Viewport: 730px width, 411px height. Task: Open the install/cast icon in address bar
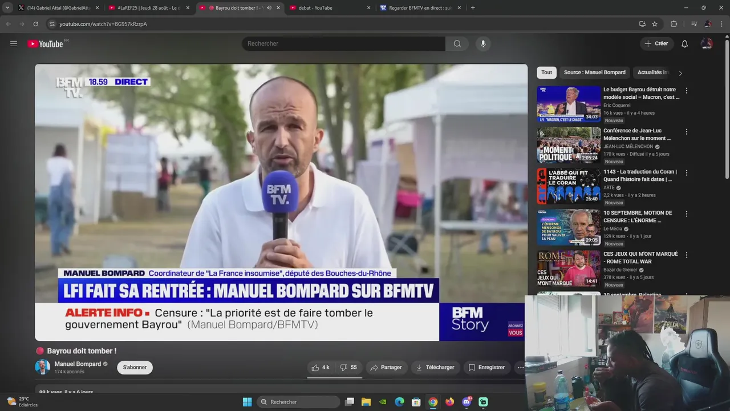pyautogui.click(x=642, y=24)
